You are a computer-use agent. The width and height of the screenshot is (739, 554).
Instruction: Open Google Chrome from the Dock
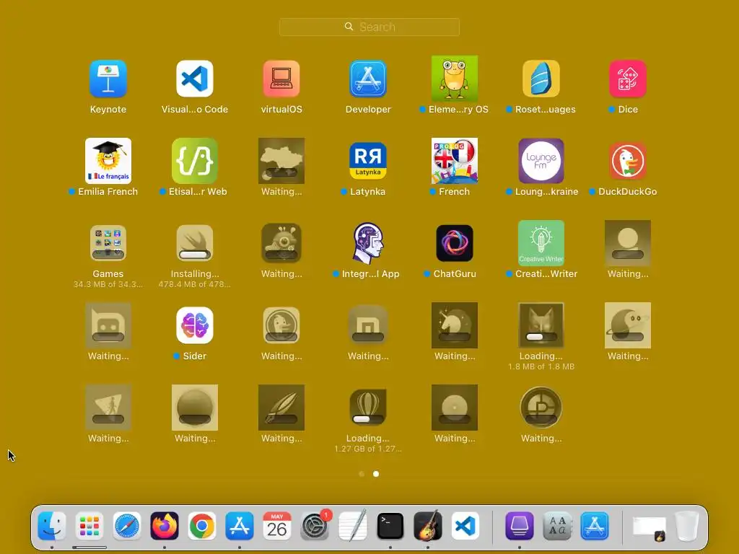tap(202, 526)
